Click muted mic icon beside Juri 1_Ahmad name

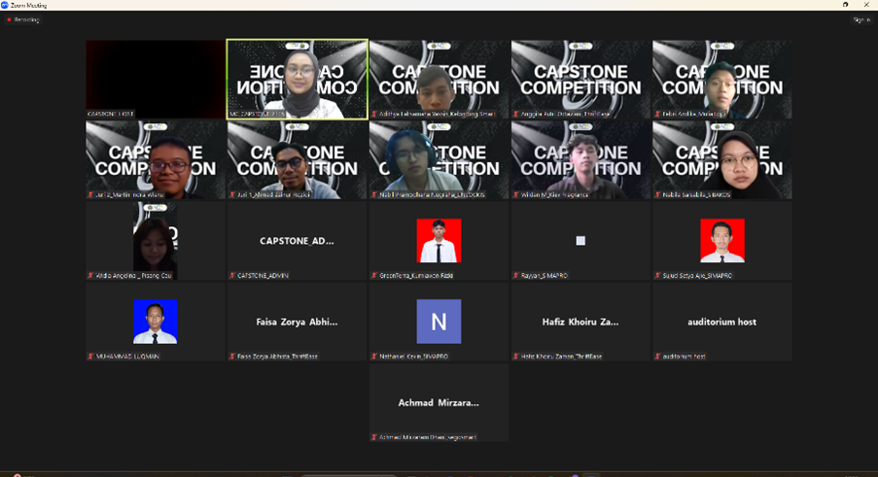(x=231, y=194)
